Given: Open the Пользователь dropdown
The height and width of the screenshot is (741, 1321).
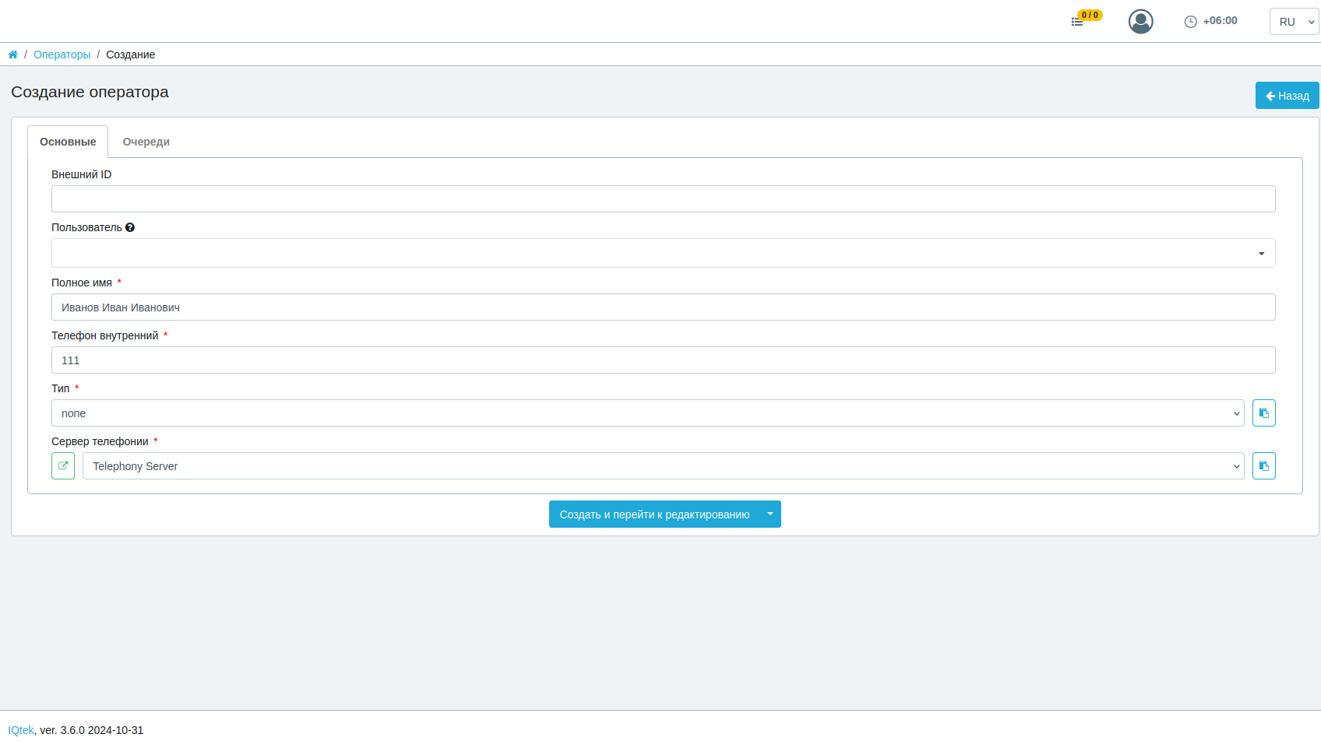Looking at the screenshot, I should click(x=664, y=253).
